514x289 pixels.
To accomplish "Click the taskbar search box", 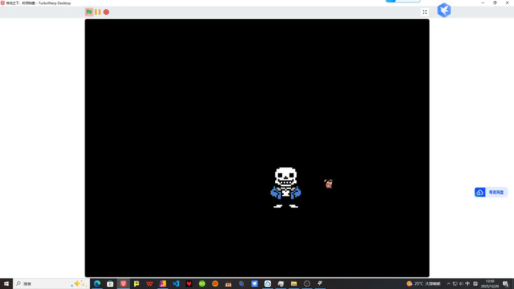I will pos(51,283).
